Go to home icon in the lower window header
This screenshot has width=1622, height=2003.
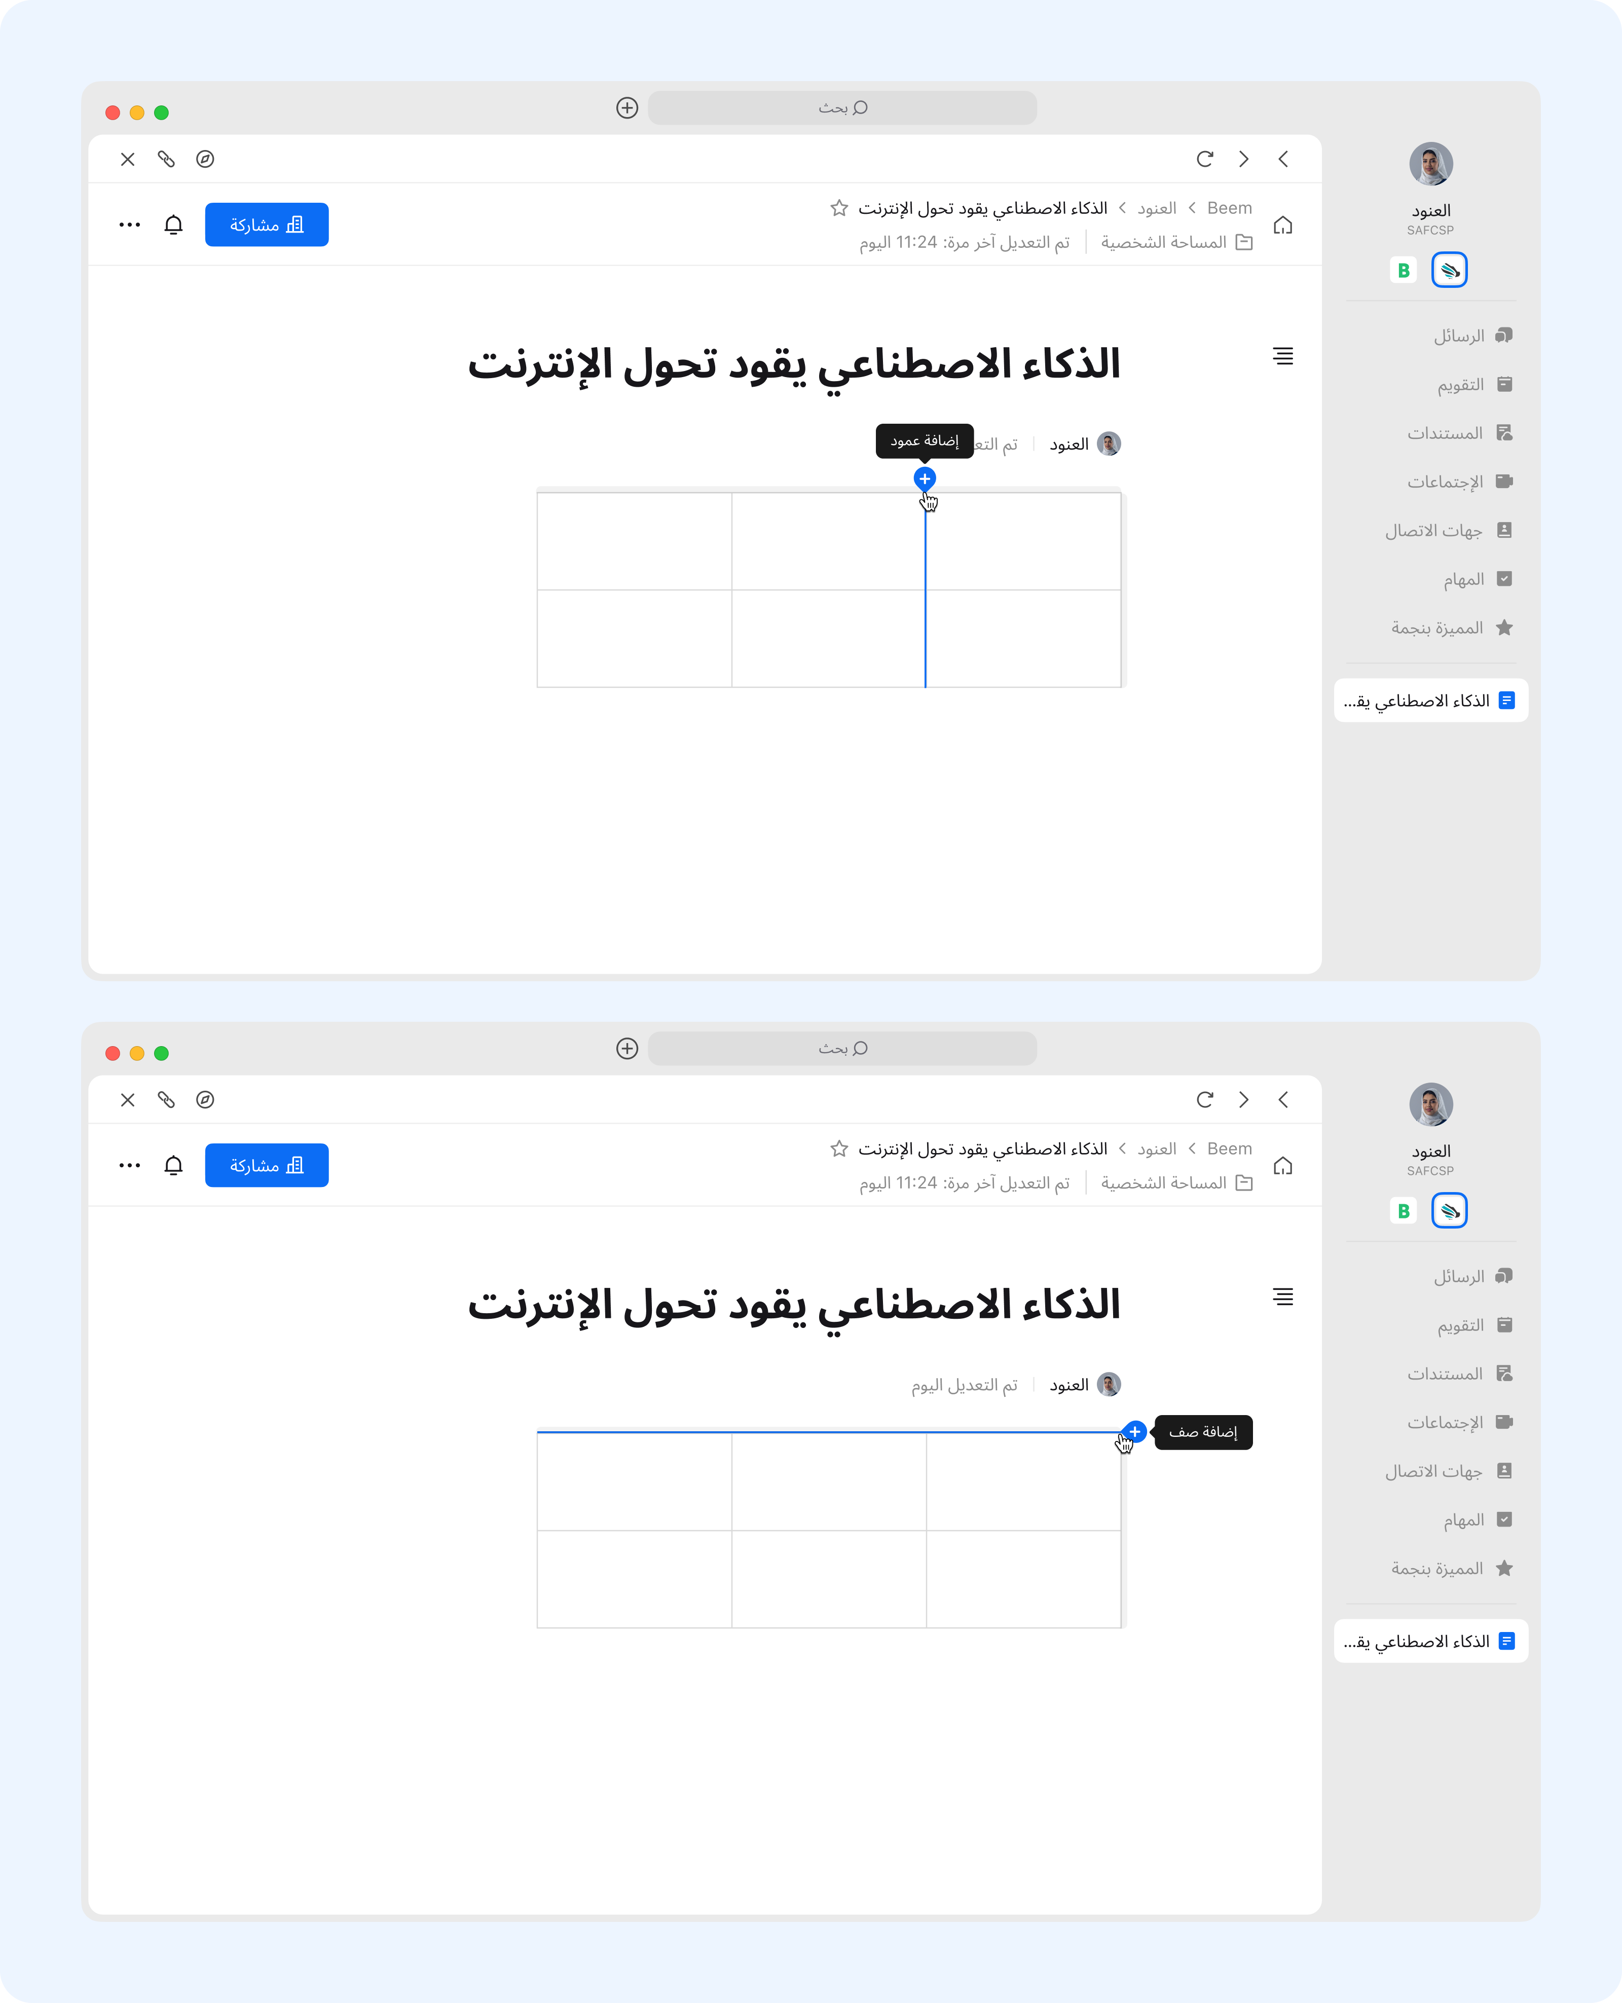[x=1283, y=1166]
